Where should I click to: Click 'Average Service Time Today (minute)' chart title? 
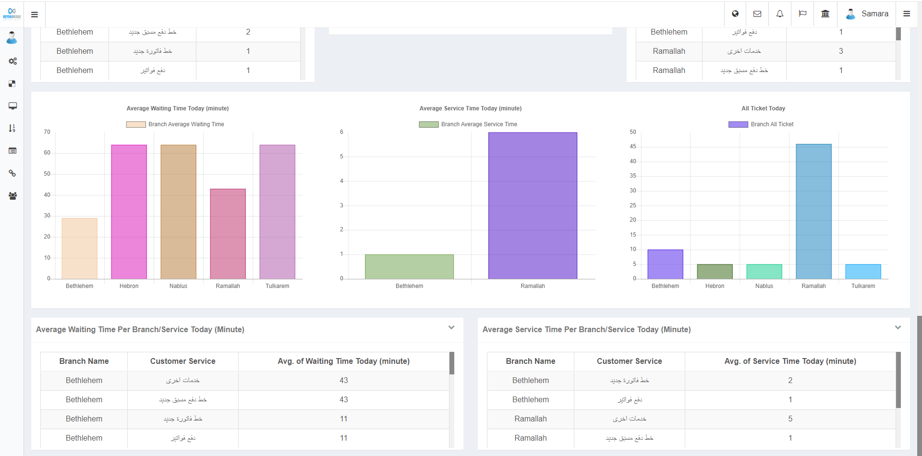click(x=471, y=108)
